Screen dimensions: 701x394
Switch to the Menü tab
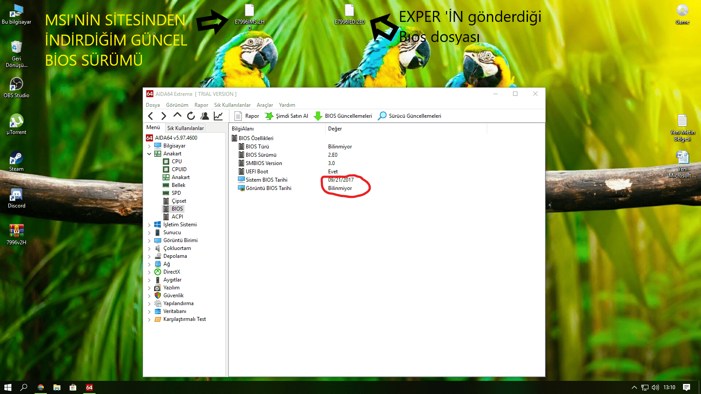point(153,127)
